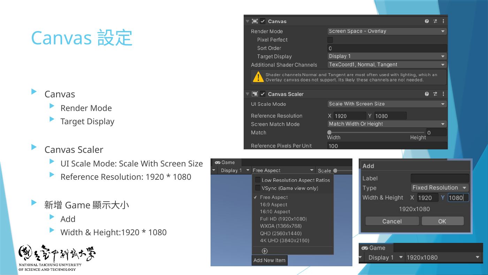Open Additional Shader Channels dropdown
Image resolution: width=488 pixels, height=275 pixels.
(387, 65)
